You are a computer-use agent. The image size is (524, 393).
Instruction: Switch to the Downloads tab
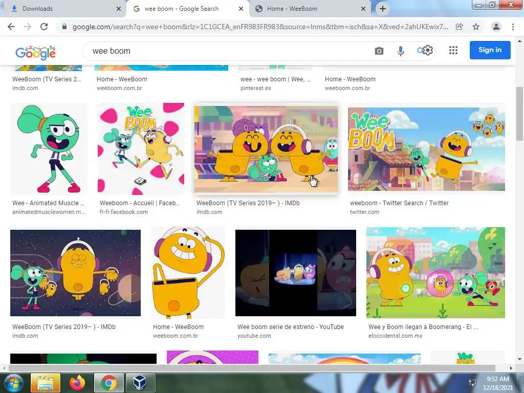63,9
